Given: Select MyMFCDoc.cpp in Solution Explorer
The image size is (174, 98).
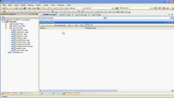Looking at the screenshot, I should tap(23, 40).
